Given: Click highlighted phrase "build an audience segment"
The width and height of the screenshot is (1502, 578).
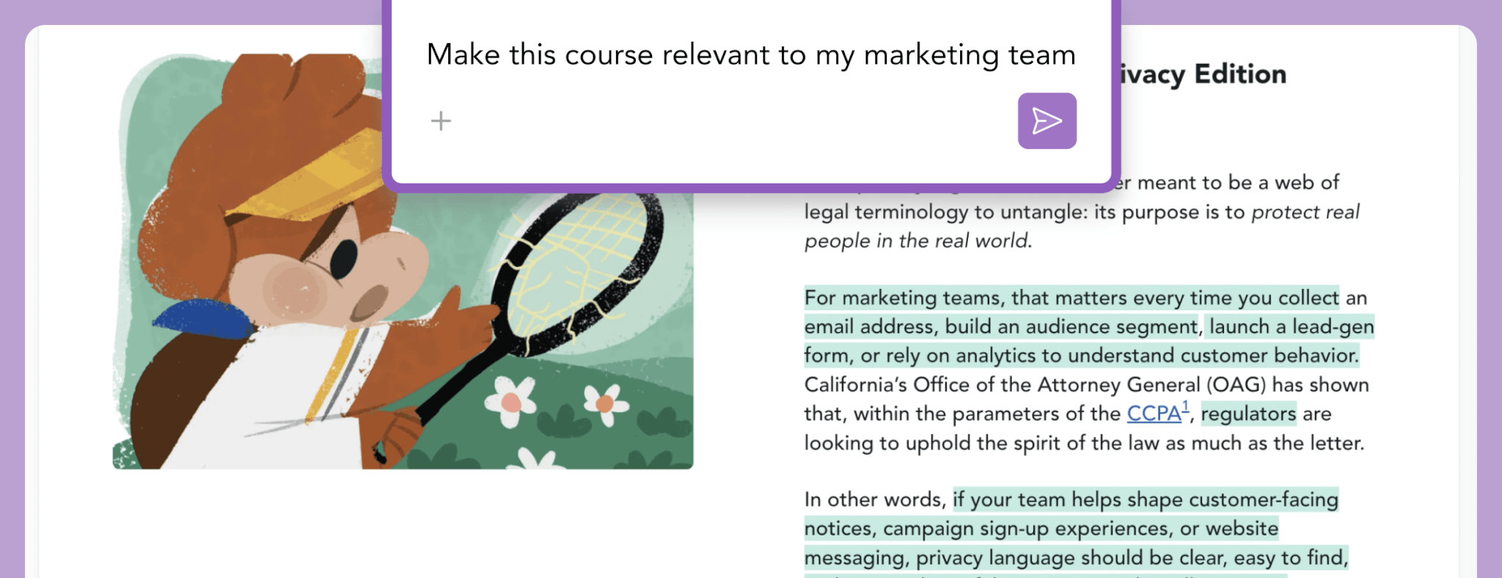Looking at the screenshot, I should [x=1071, y=326].
